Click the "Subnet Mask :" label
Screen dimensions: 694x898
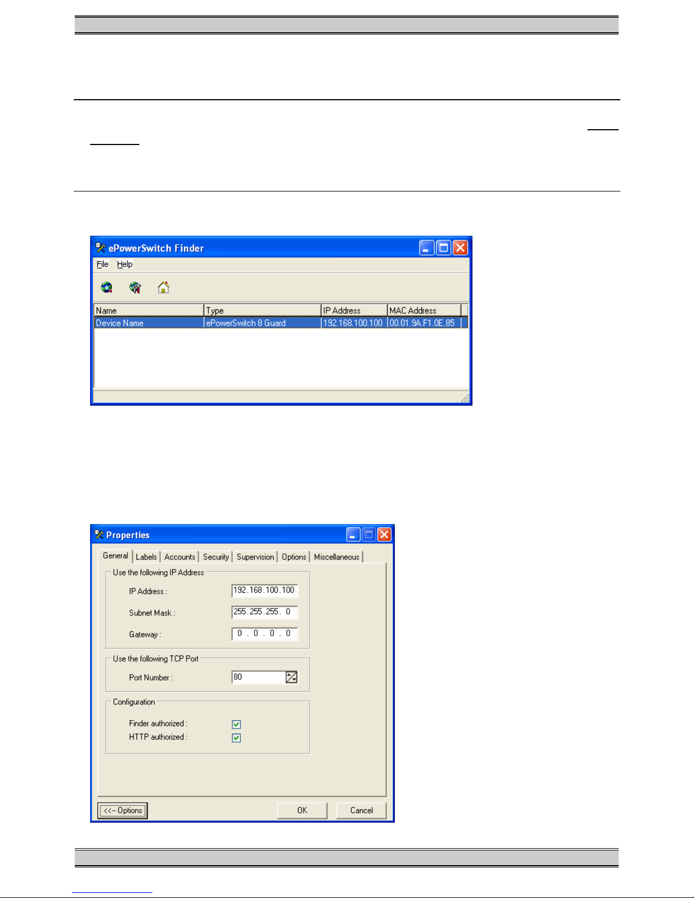152,612
